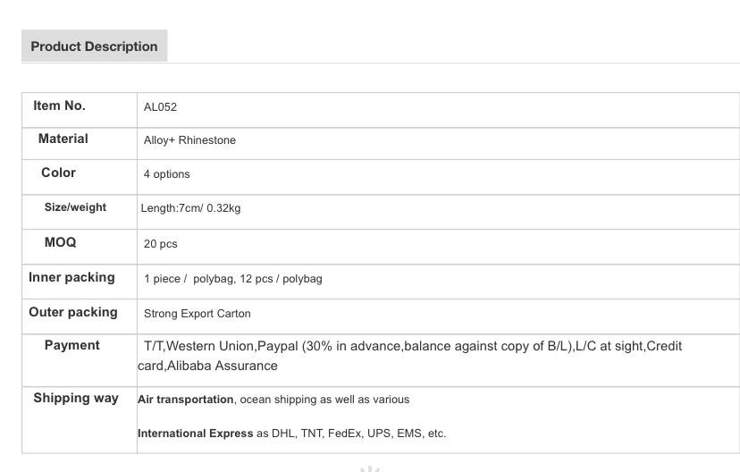Click the loading spinner icon below the table
The height and width of the screenshot is (472, 740).
pyautogui.click(x=370, y=468)
